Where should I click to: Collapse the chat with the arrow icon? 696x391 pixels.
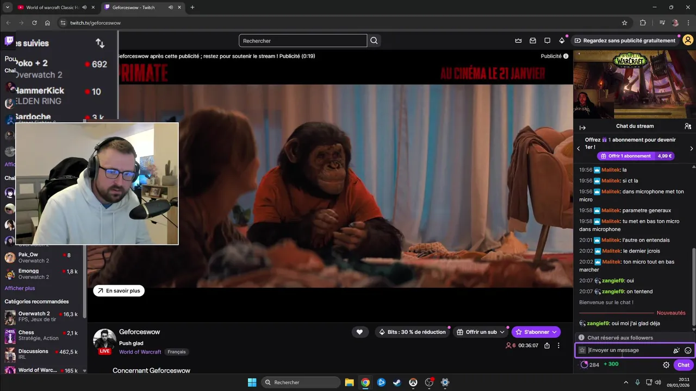click(582, 128)
